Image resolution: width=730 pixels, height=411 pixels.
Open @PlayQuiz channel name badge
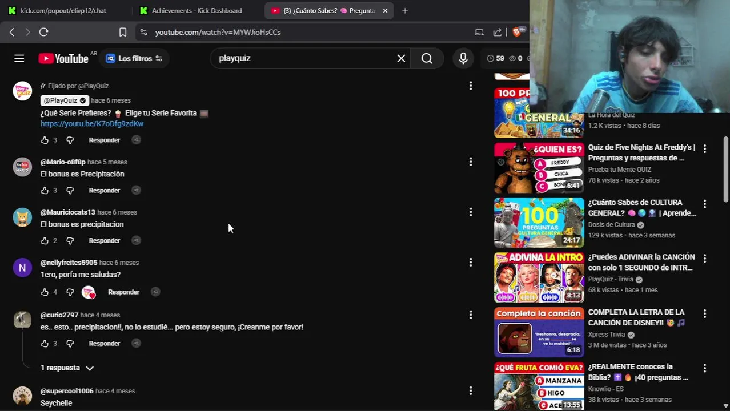(65, 100)
